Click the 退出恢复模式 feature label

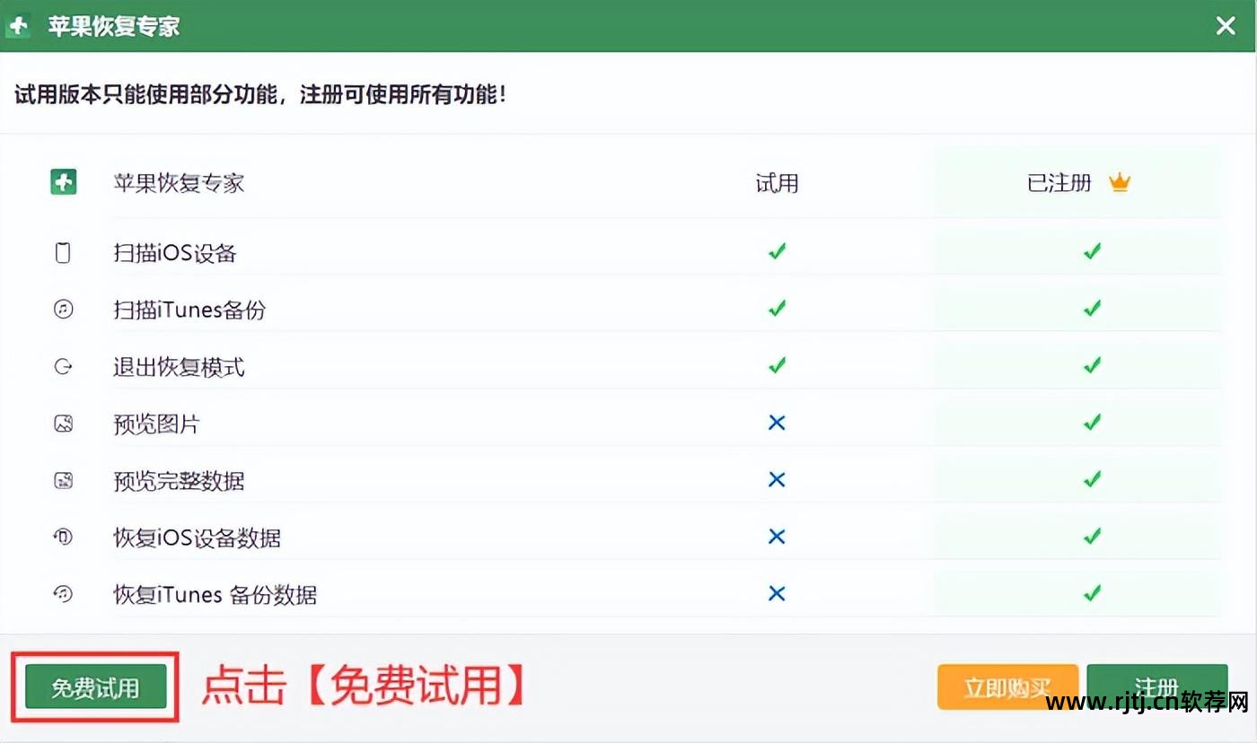click(179, 367)
